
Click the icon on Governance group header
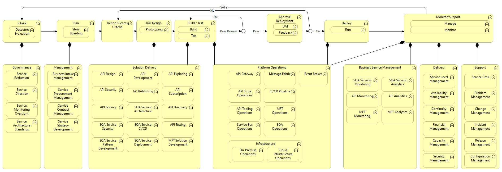38,68
